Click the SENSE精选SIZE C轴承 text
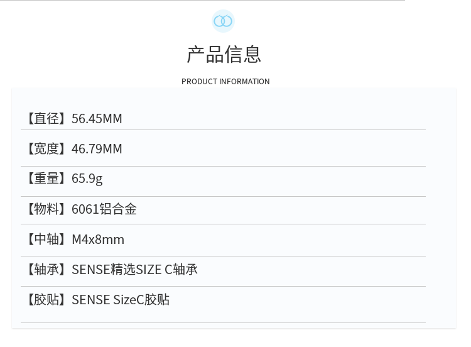471x347 pixels. [134, 270]
